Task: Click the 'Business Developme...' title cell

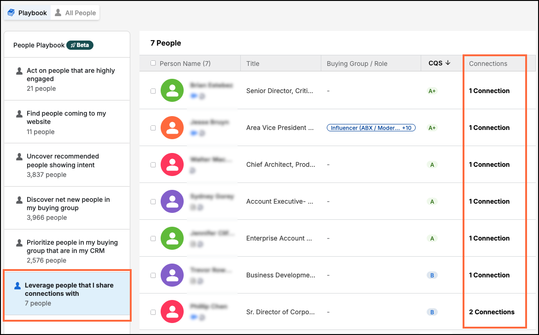Action: [x=280, y=275]
